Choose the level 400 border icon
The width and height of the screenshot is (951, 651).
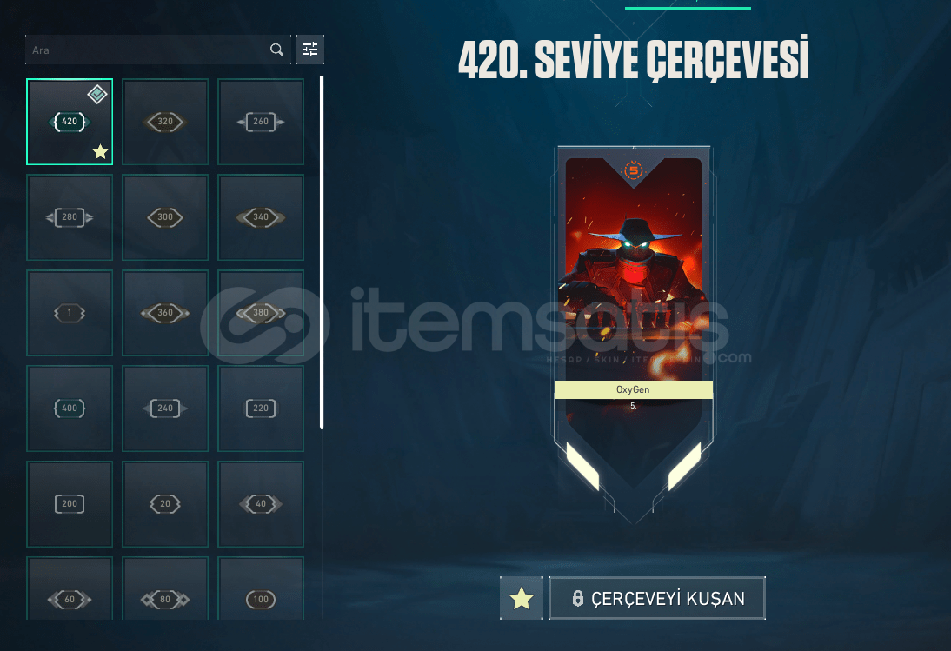tap(70, 409)
